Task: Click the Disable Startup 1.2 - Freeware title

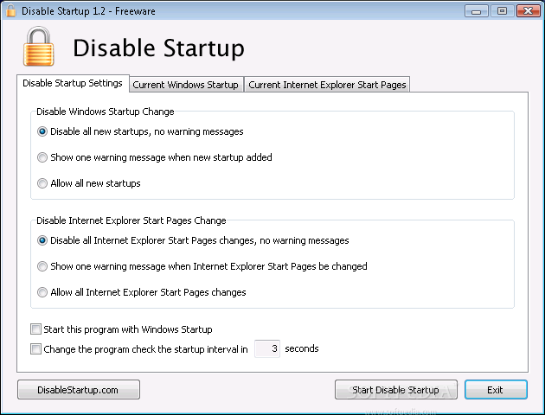Action: coord(88,11)
